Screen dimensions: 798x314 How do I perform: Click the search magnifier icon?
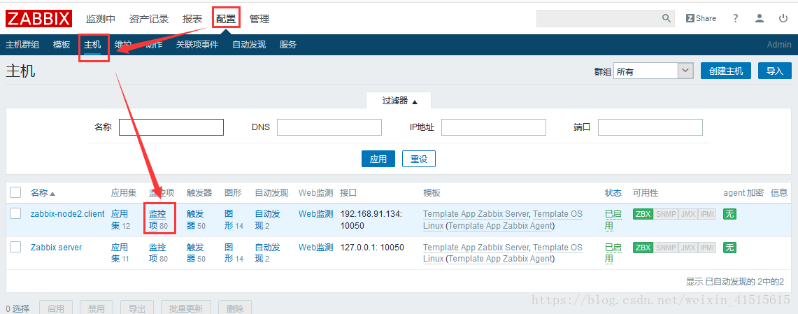pyautogui.click(x=667, y=18)
